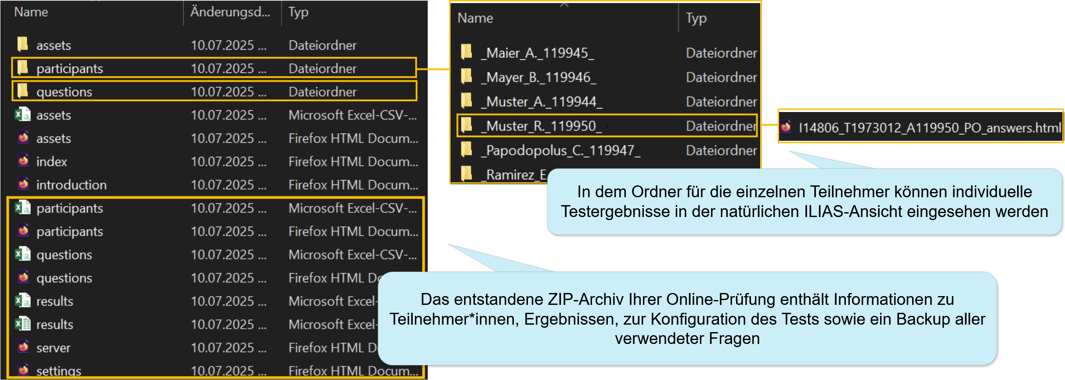
Task: Click date in participants folder row
Action: (228, 69)
